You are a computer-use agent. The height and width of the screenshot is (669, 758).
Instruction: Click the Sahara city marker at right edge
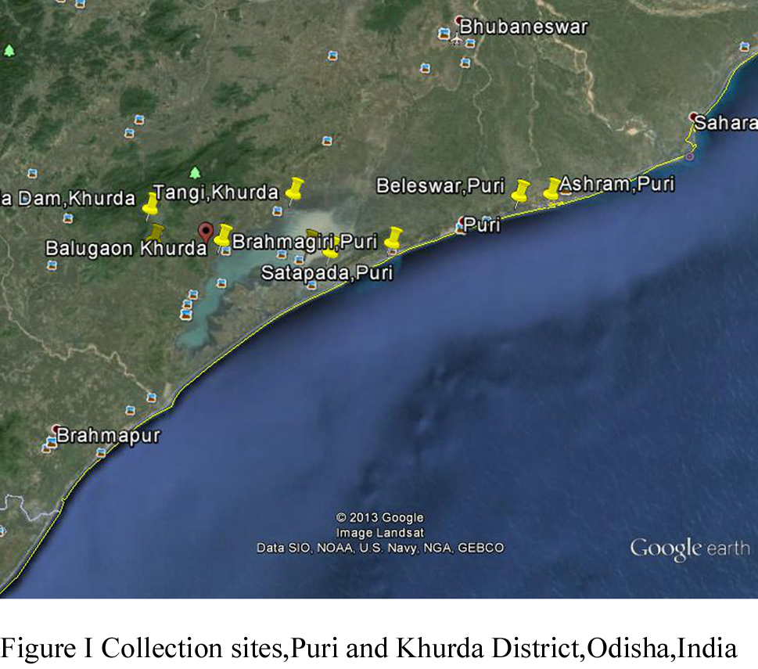(x=693, y=117)
